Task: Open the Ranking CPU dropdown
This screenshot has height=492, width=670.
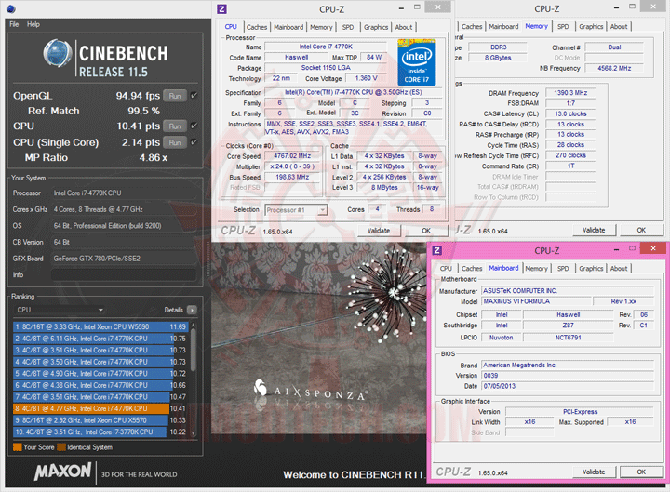Action: point(60,310)
